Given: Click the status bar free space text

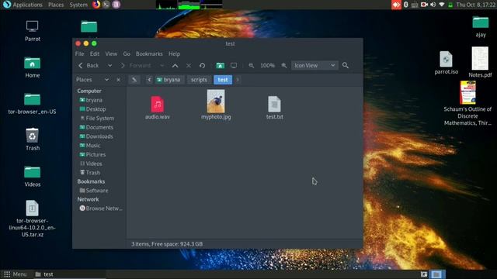Looking at the screenshot, I should 167,244.
